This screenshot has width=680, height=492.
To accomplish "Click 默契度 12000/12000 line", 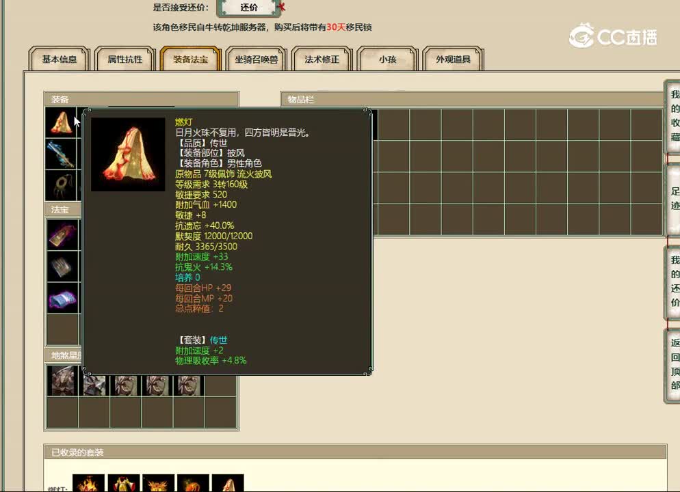I will pos(214,236).
